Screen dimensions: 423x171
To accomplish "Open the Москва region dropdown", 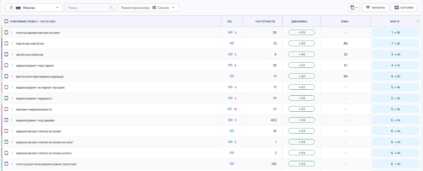I will coord(34,8).
